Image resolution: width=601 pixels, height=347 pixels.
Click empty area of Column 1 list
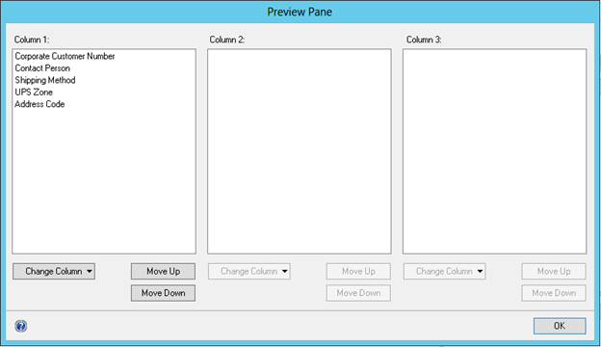click(104, 180)
